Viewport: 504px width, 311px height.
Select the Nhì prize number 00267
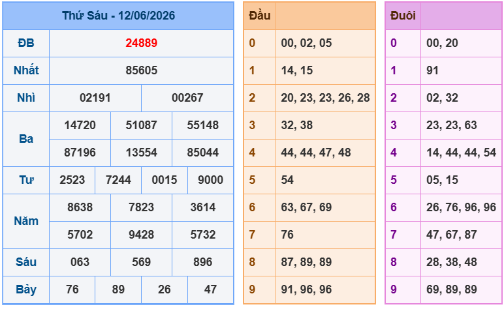click(187, 98)
